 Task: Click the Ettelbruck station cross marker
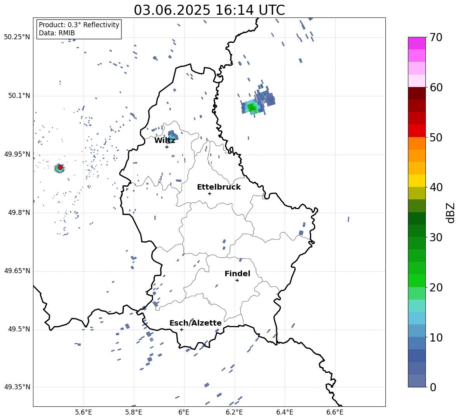tap(209, 193)
